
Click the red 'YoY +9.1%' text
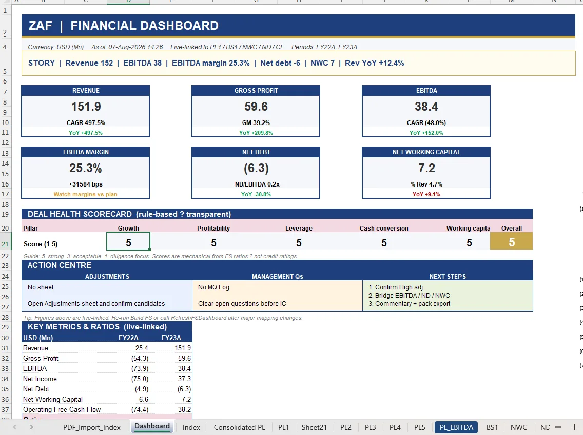(426, 194)
